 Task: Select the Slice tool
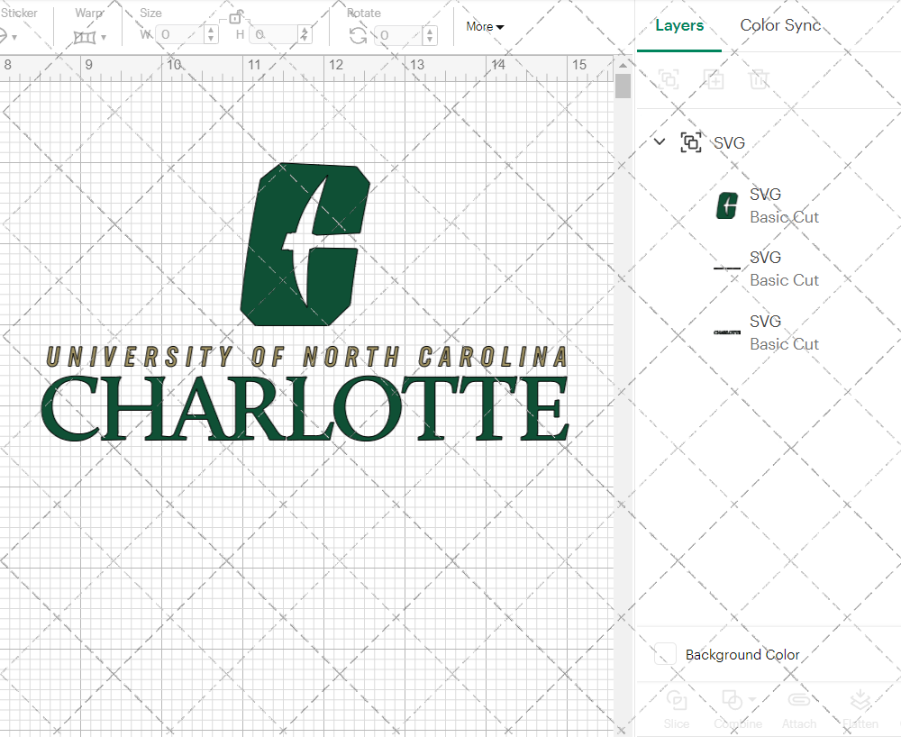(677, 710)
